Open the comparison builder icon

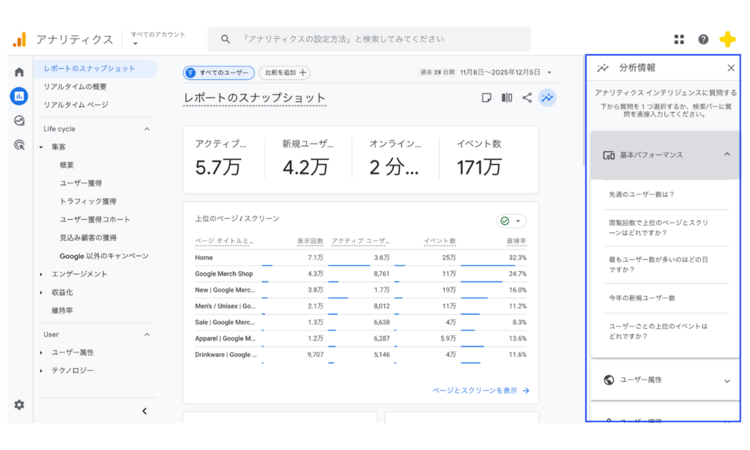pos(506,97)
